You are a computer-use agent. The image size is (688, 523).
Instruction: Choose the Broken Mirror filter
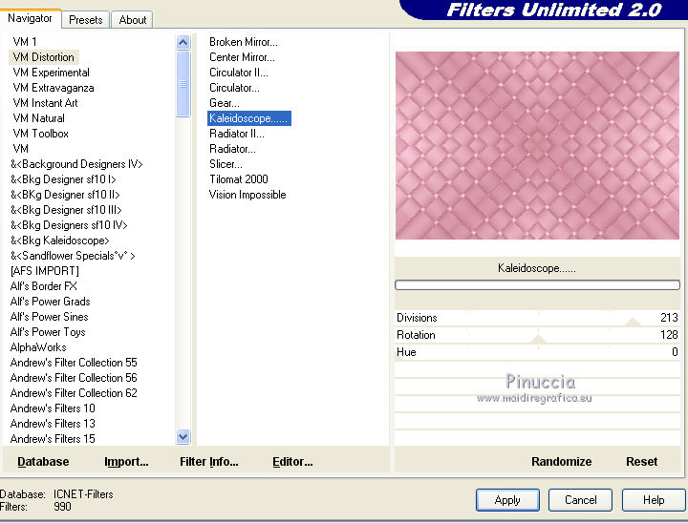(x=243, y=42)
